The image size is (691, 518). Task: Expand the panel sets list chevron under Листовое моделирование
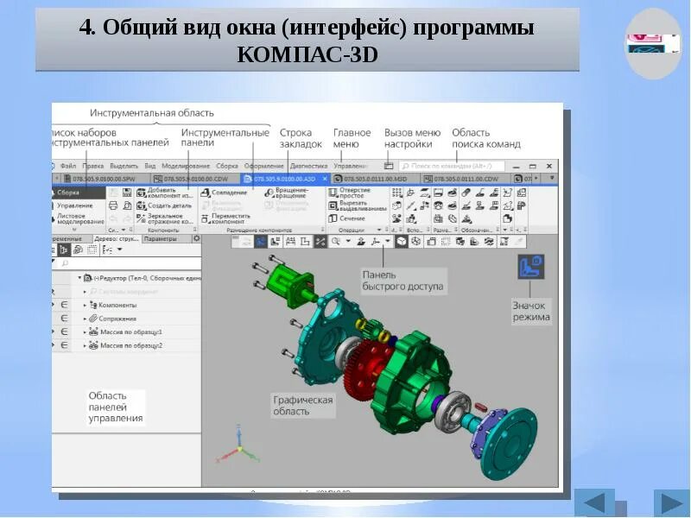pyautogui.click(x=74, y=230)
